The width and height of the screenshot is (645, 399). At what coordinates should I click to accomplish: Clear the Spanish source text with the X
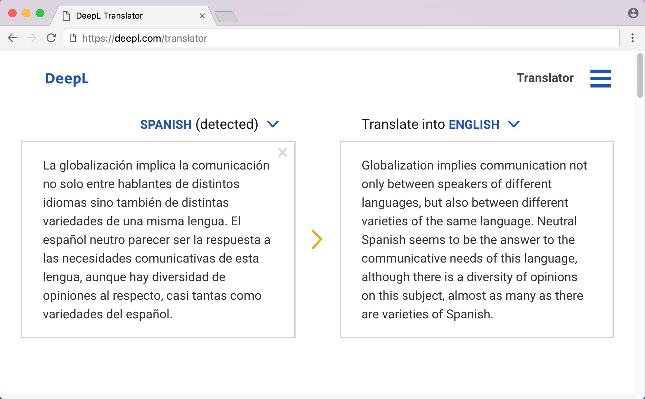[x=282, y=152]
